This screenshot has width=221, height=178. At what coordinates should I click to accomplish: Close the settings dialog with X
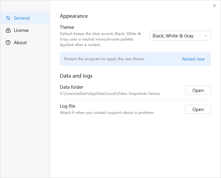click(x=214, y=6)
